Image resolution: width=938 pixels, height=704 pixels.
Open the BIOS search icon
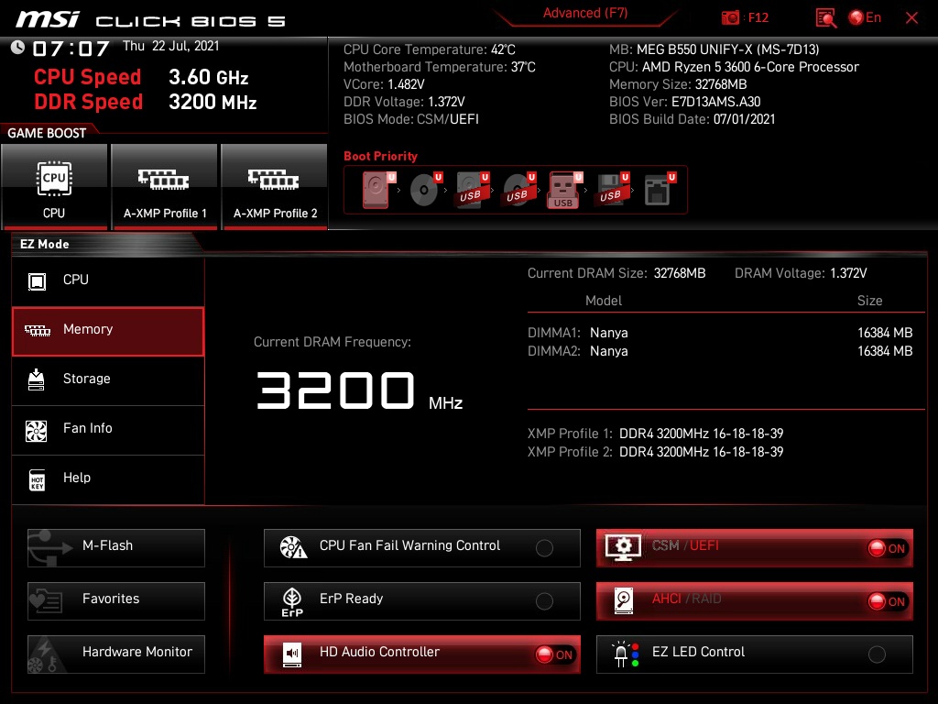(825, 17)
